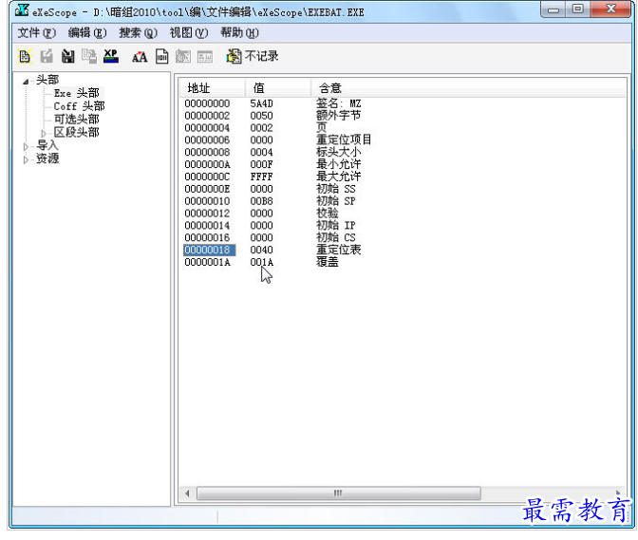The height and width of the screenshot is (540, 638).
Task: Select the 可选头部 tree item
Action: [77, 120]
